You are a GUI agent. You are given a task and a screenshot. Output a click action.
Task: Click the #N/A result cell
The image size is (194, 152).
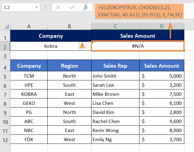[x=138, y=46]
